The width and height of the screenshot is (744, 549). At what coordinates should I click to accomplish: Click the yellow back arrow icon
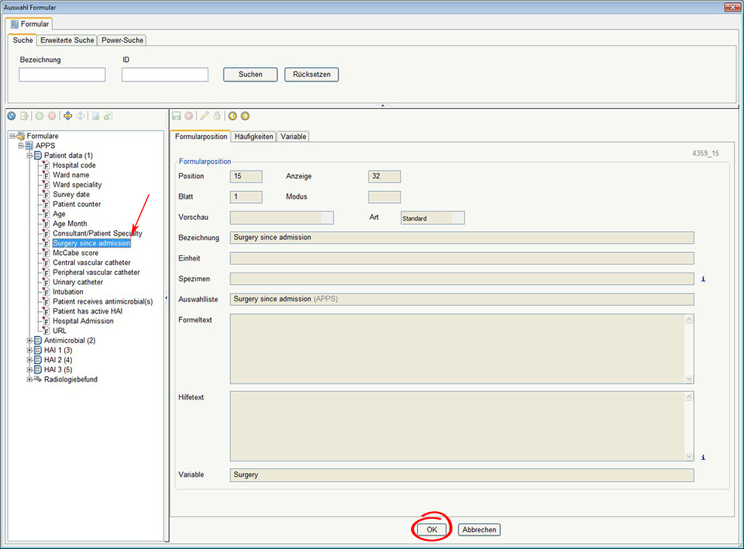233,116
